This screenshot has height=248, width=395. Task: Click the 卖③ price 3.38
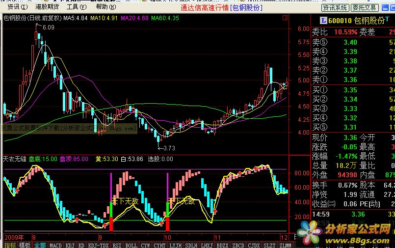point(350,61)
